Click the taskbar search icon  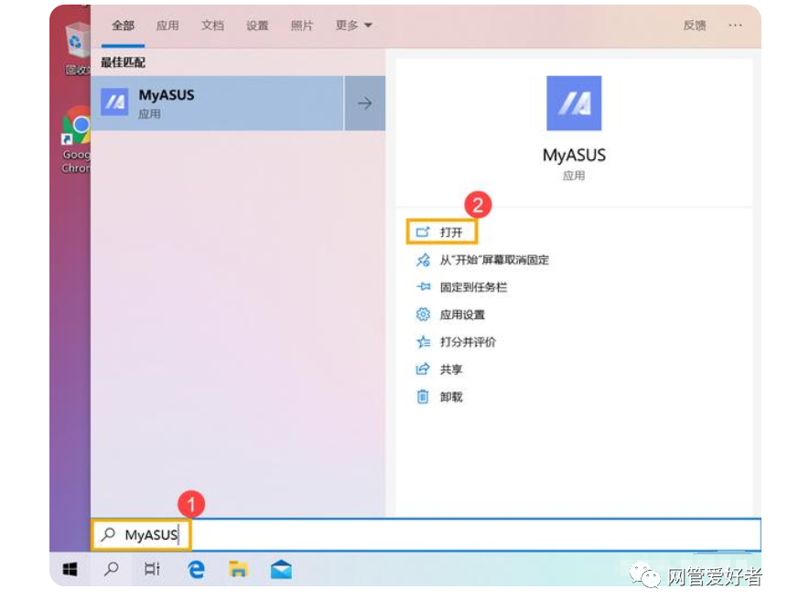(x=111, y=569)
